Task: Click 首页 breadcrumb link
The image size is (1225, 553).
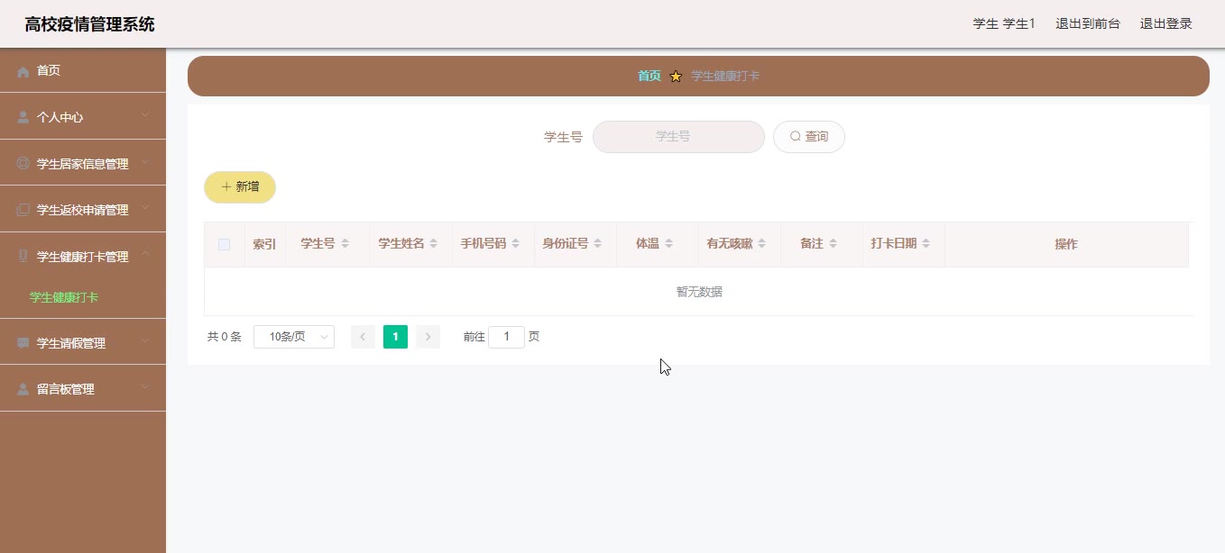Action: pos(649,76)
